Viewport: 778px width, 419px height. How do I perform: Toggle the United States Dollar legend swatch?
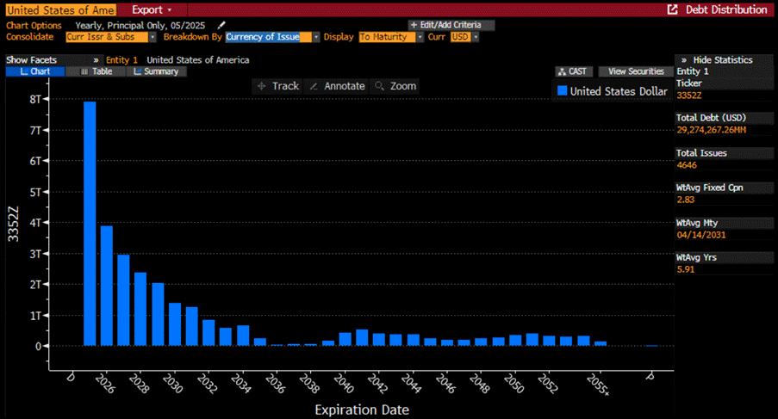(x=562, y=90)
